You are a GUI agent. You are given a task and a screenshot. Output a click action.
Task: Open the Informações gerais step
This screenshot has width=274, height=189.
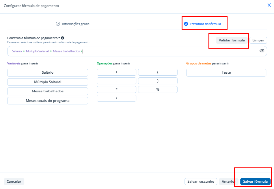(x=72, y=24)
